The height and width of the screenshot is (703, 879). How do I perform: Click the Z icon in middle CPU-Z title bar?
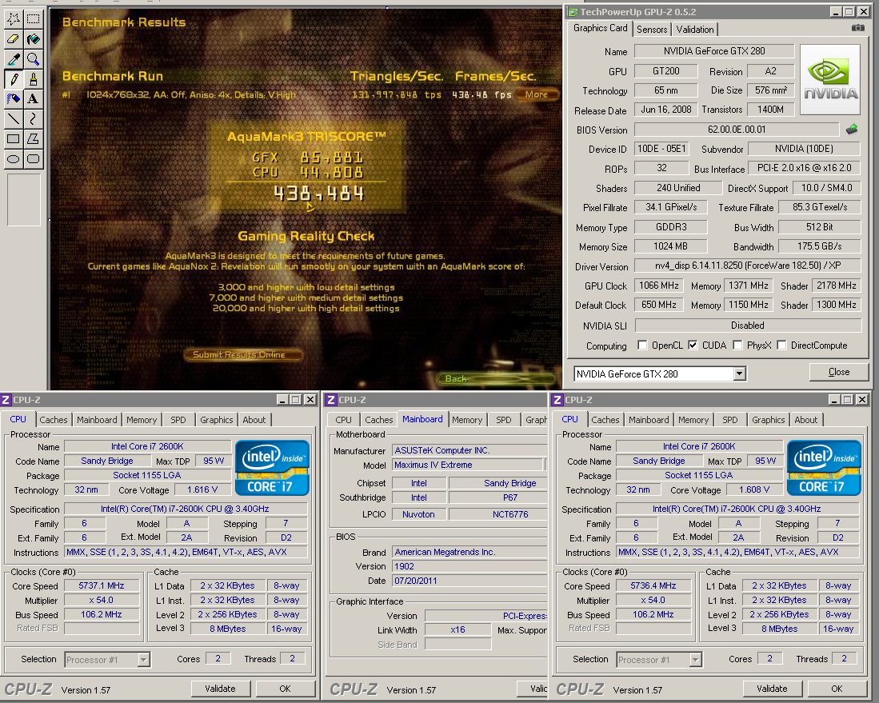pyautogui.click(x=331, y=400)
